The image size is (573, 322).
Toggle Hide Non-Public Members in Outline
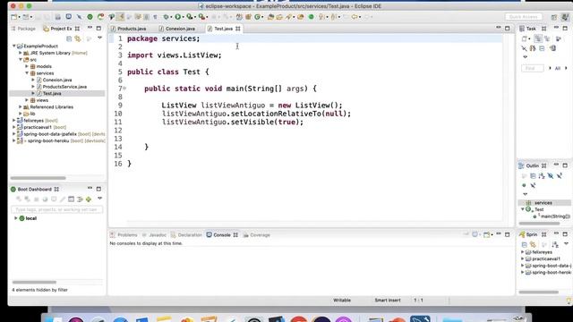coord(524,185)
